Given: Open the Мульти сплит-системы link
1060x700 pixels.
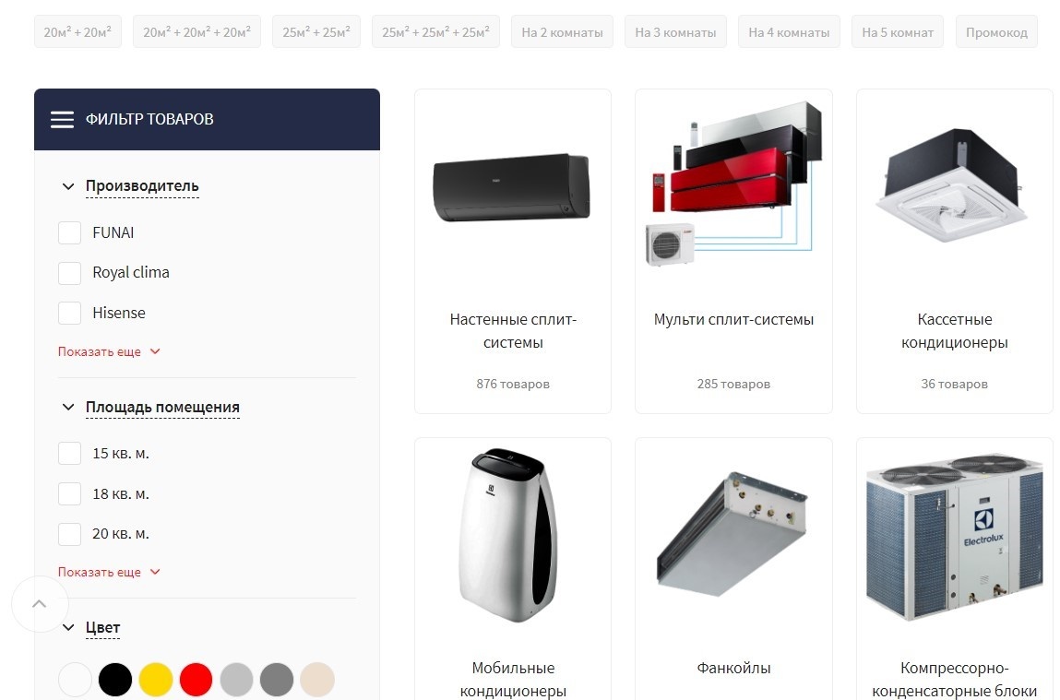Looking at the screenshot, I should point(733,320).
